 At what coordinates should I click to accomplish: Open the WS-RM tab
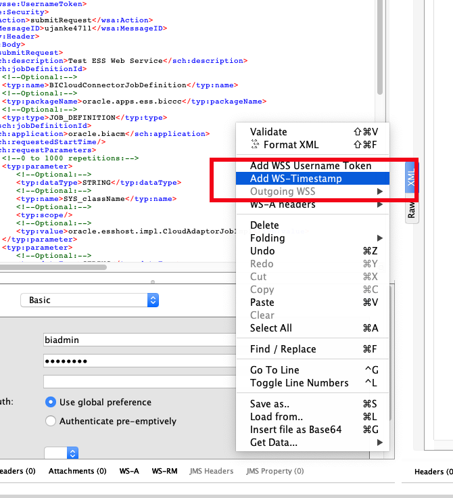tap(164, 471)
